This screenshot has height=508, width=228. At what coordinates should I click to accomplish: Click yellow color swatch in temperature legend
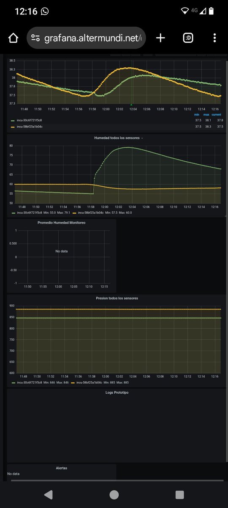12,126
